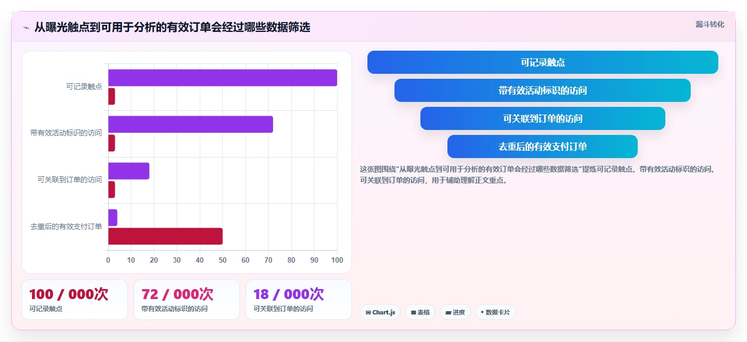The height and width of the screenshot is (342, 747).
Task: Select the 带有效活动标识的访问 funnel stage
Action: coord(543,90)
